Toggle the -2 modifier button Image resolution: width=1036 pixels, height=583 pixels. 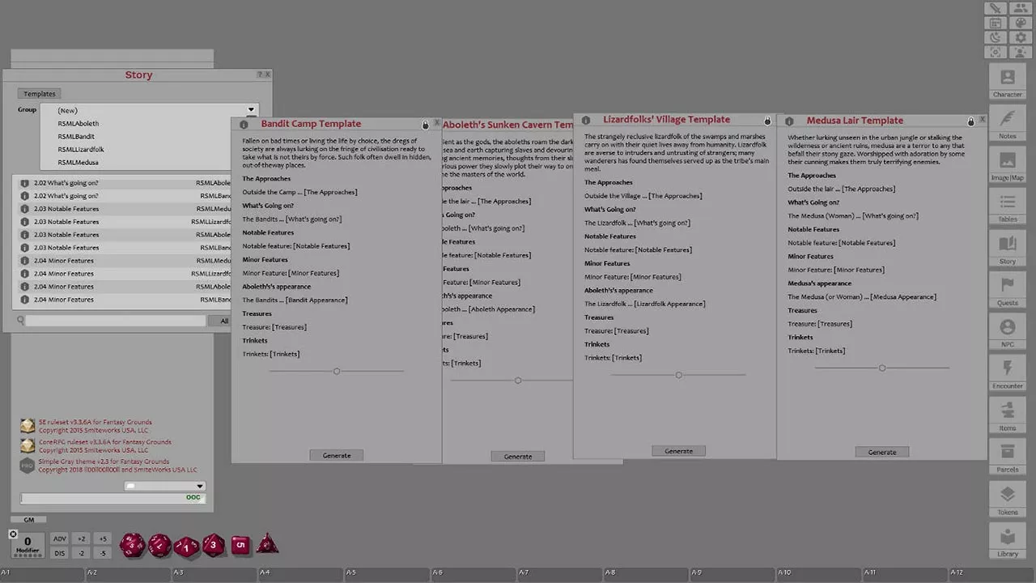81,553
